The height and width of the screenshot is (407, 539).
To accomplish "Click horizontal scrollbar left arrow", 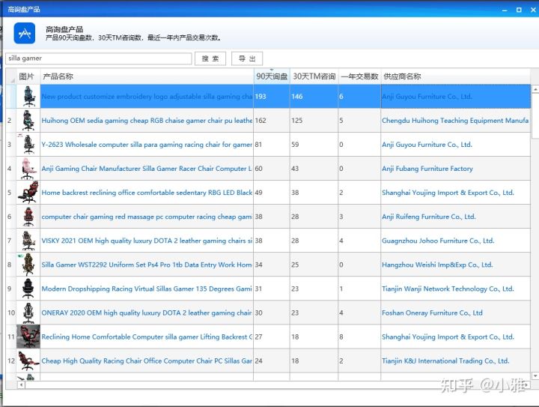I will coord(21,385).
